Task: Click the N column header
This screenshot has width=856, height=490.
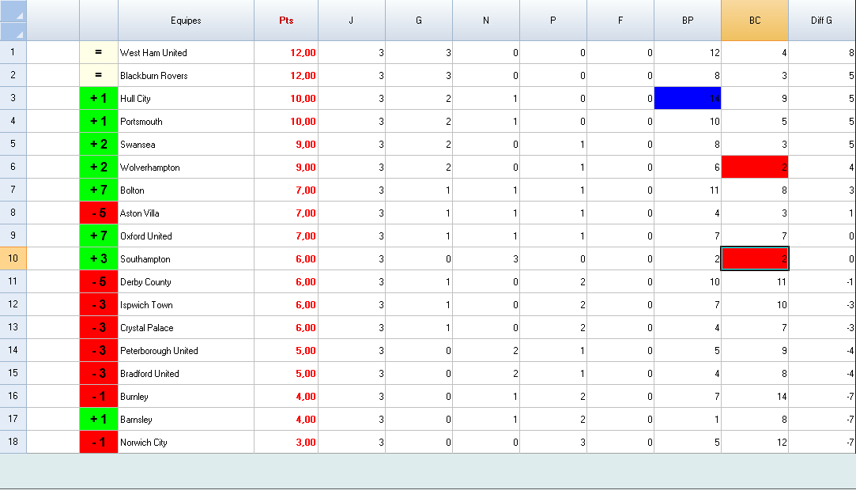Action: coord(486,21)
